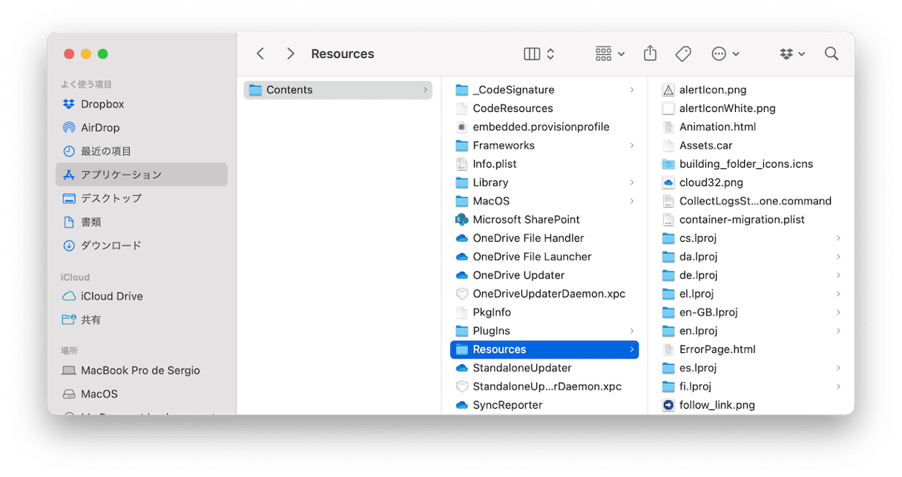
Task: Go to iCloud Drive in sidebar
Action: point(111,296)
